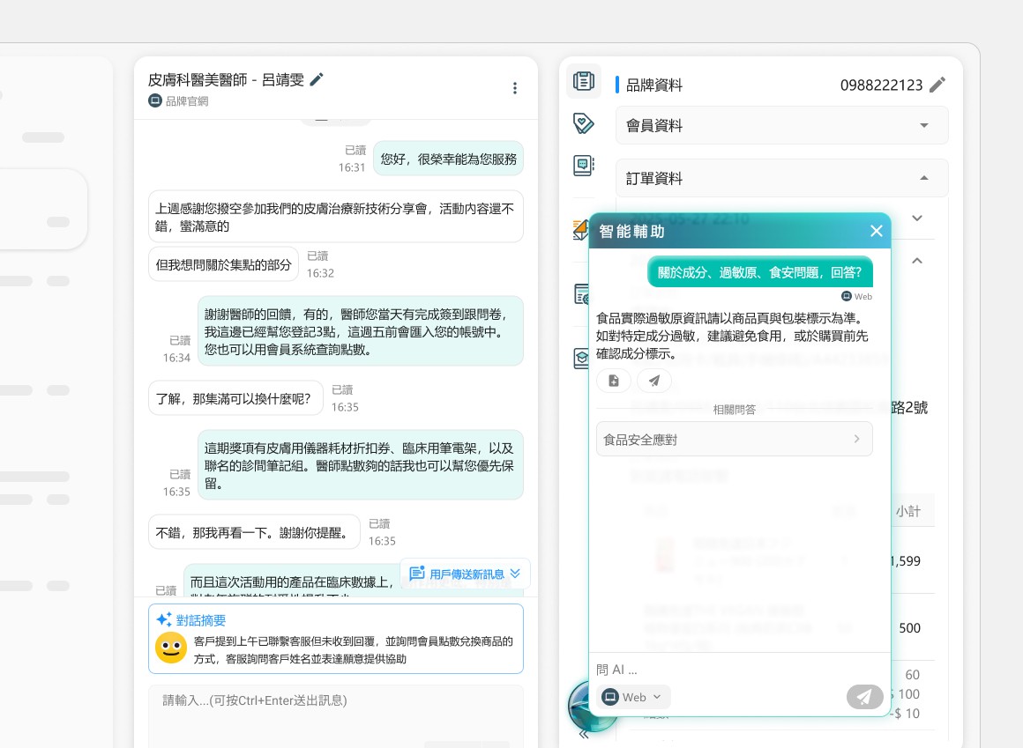Image resolution: width=1023 pixels, height=748 pixels.
Task: Click the AI answer text 食品實際過敏原資訊
Action: (x=732, y=337)
